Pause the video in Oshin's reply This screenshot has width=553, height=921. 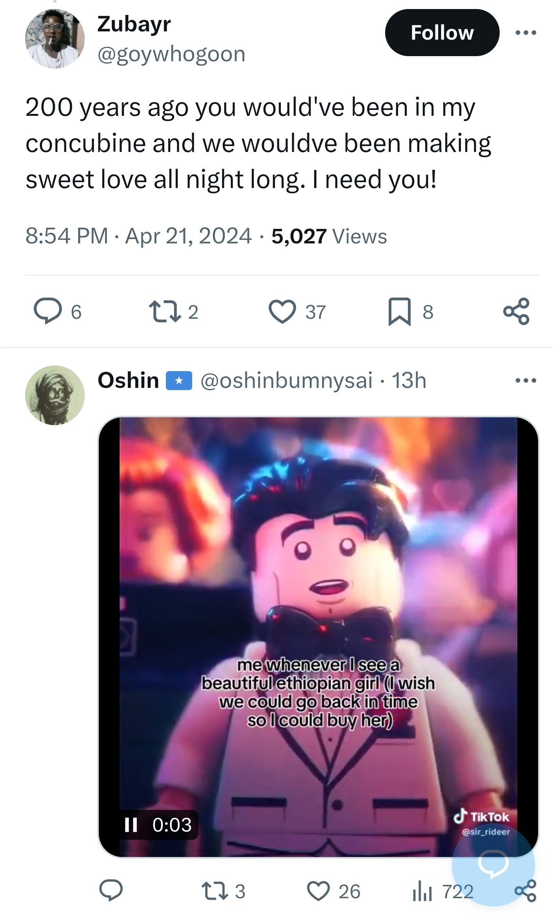131,825
